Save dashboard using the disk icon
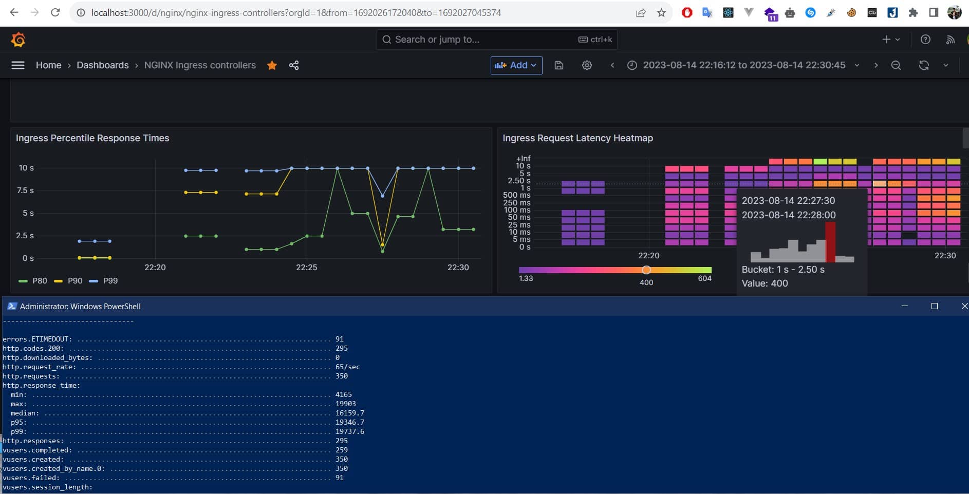 [559, 65]
